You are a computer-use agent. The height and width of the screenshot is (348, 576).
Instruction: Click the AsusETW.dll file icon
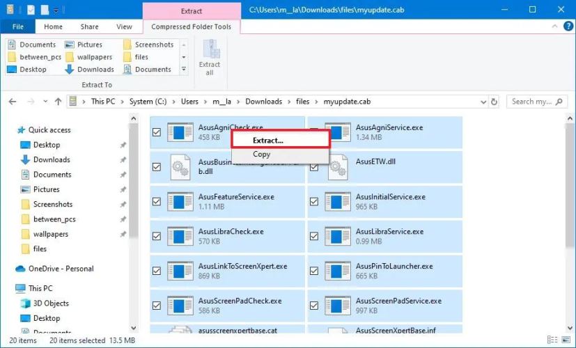pos(338,167)
